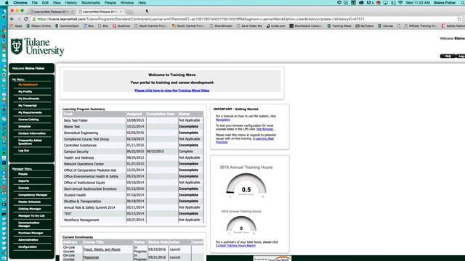Image resolution: width=465 pixels, height=261 pixels.
Task: Open the Course Catalog link
Action: [x=28, y=120]
